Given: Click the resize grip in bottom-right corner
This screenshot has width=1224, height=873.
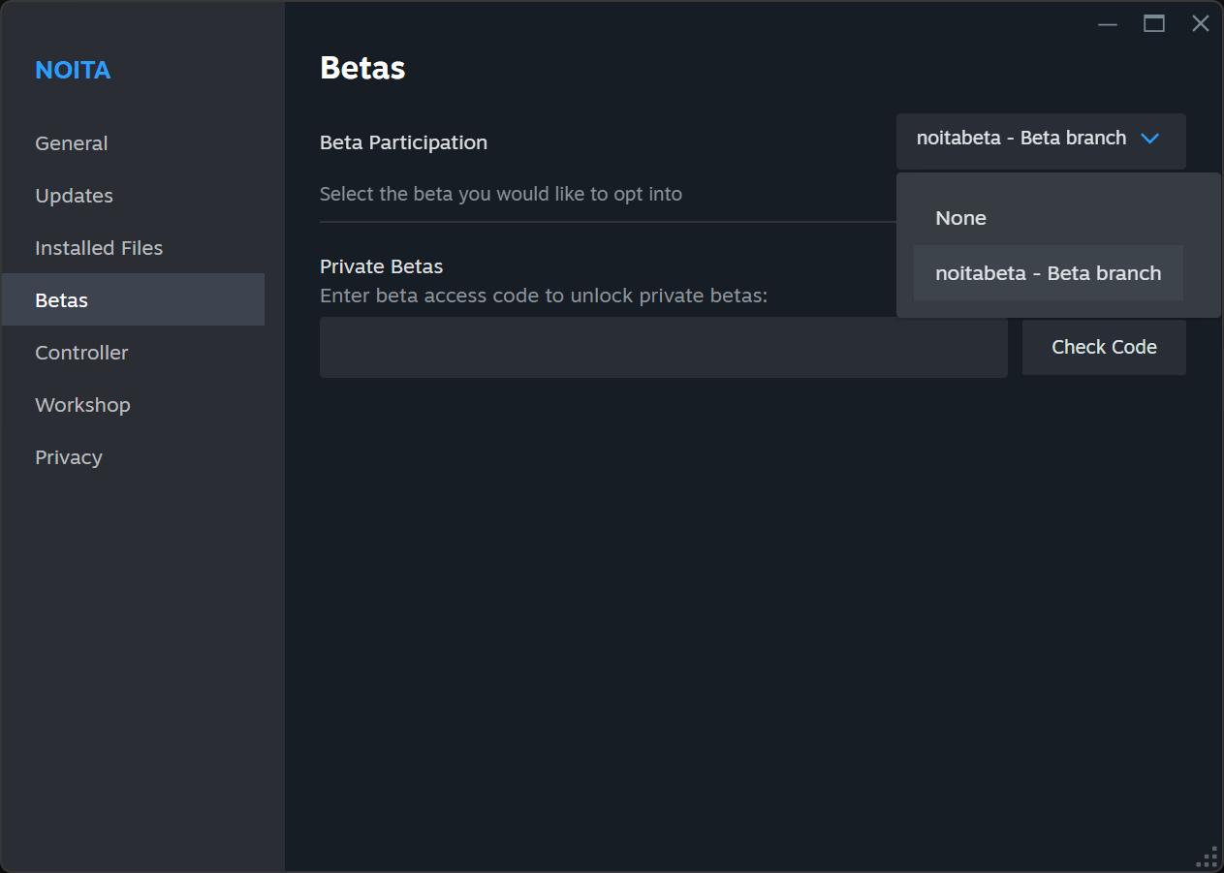Looking at the screenshot, I should (x=1207, y=857).
